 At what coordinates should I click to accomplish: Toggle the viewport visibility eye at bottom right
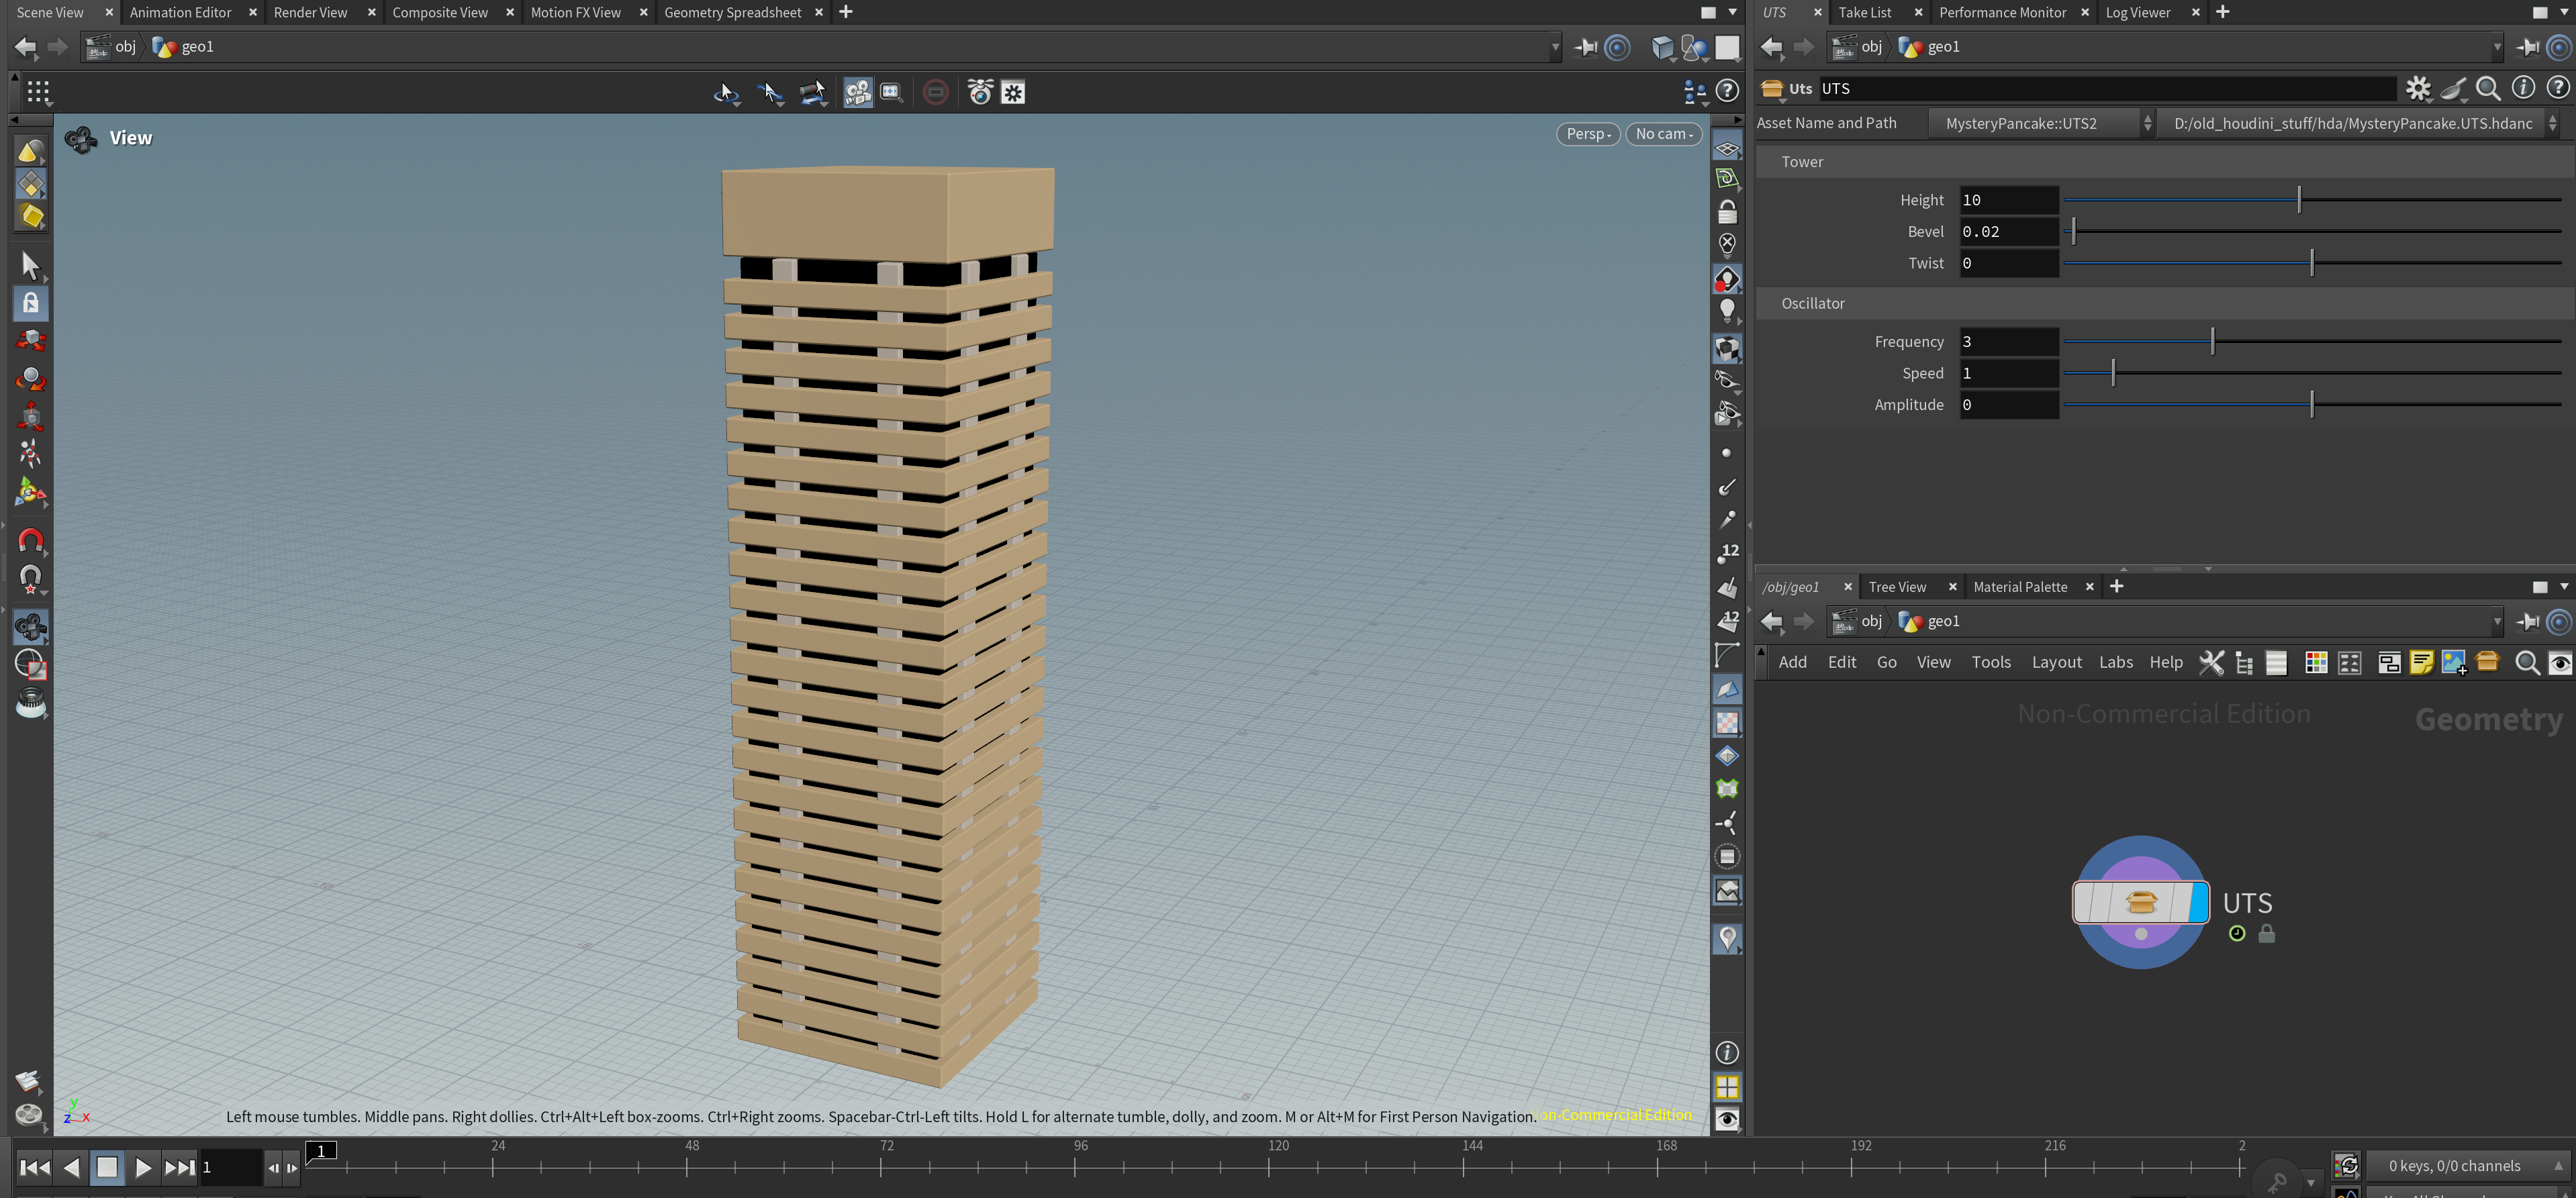point(1727,1119)
